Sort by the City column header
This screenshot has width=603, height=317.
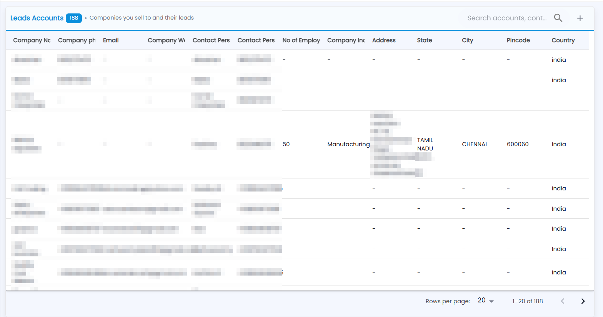(x=468, y=40)
